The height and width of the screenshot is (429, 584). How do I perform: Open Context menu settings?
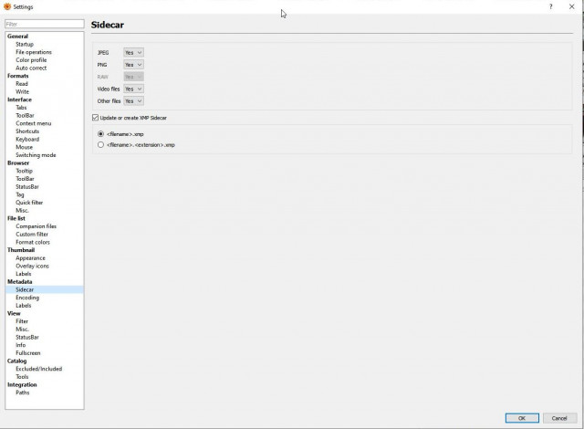coord(34,123)
